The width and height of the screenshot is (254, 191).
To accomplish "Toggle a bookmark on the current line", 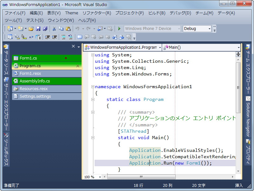I will point(80,37).
